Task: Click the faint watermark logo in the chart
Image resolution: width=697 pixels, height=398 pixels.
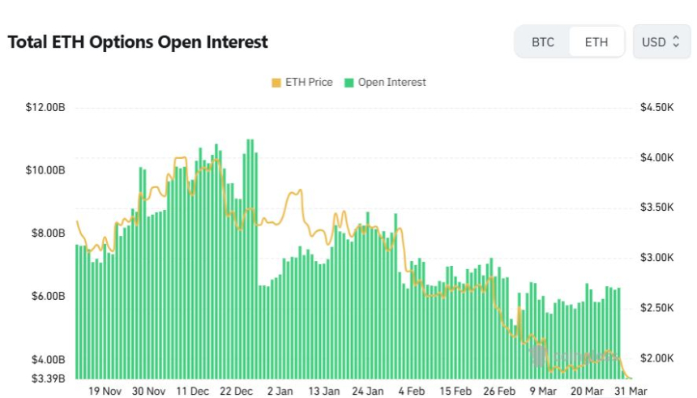Action: pyautogui.click(x=539, y=354)
